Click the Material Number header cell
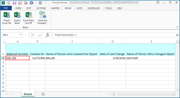Viewport: 180px width, 98px height. pyautogui.click(x=18, y=50)
